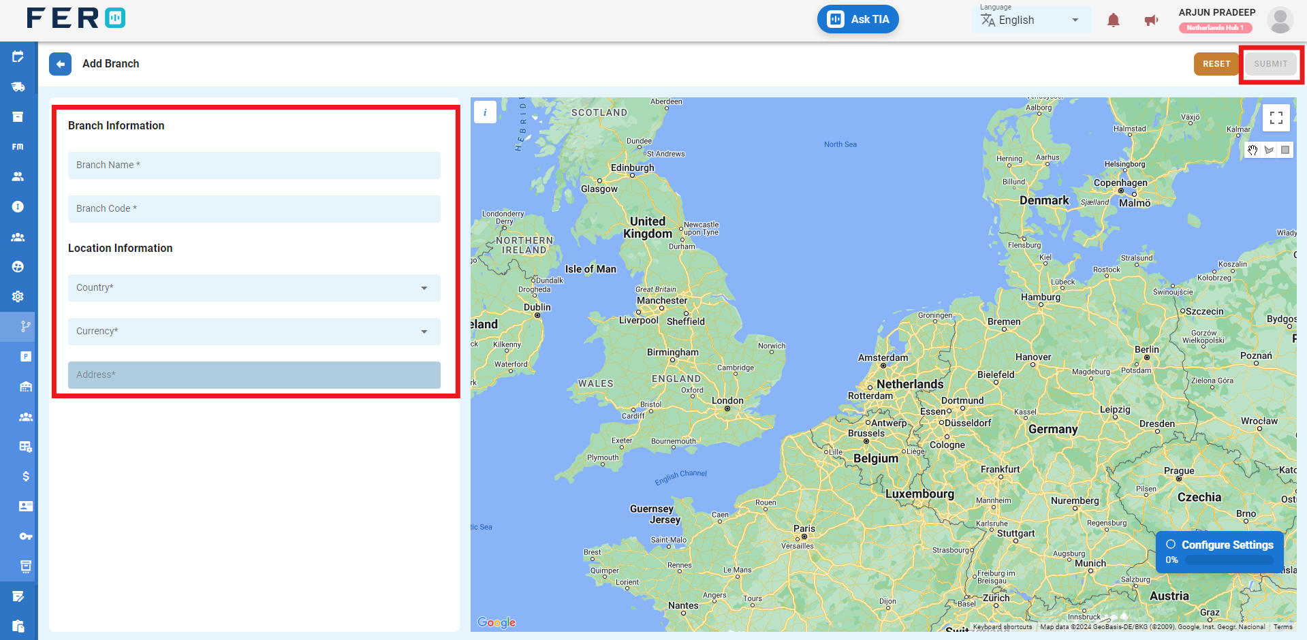The image size is (1307, 640).
Task: Open the clipboard paste sidebar icon
Action: (18, 626)
